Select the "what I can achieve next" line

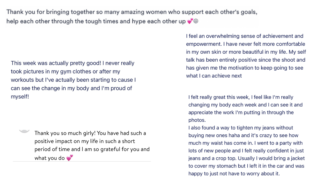[x=214, y=76]
